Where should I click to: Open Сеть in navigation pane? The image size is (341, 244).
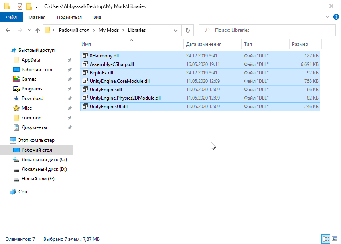(x=23, y=192)
